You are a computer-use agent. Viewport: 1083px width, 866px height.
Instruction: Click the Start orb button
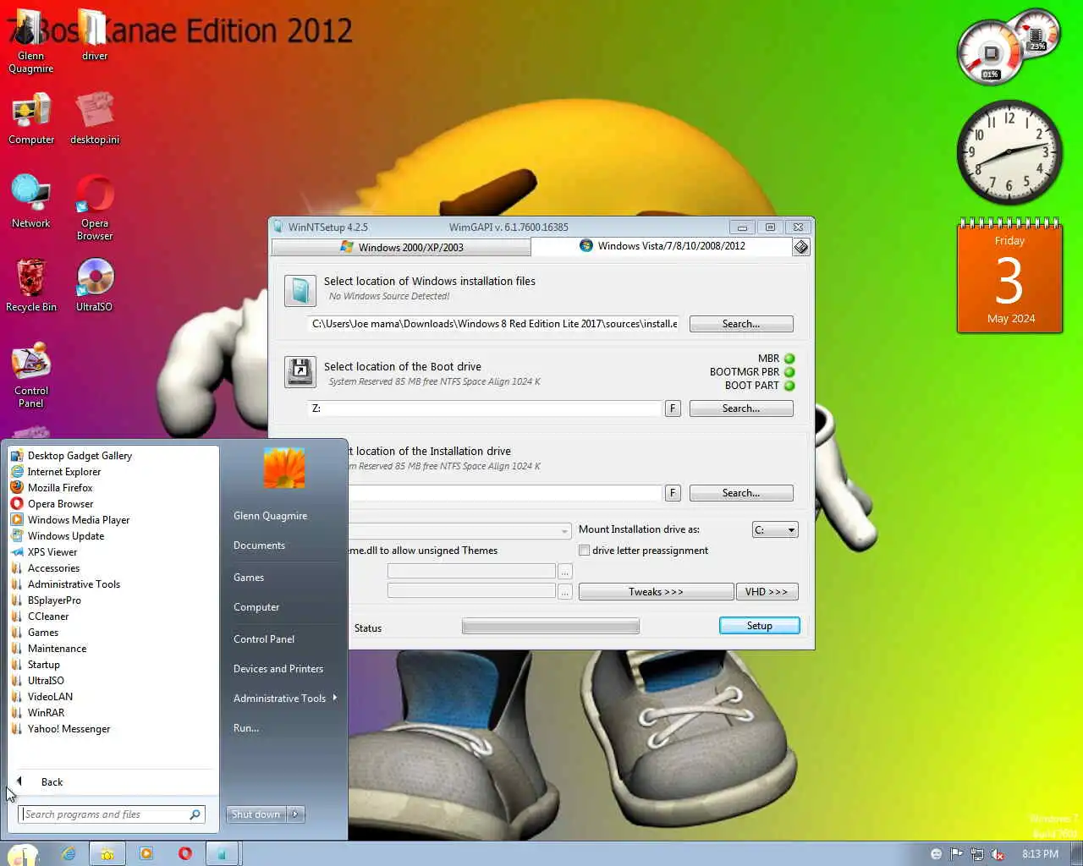coord(23,855)
